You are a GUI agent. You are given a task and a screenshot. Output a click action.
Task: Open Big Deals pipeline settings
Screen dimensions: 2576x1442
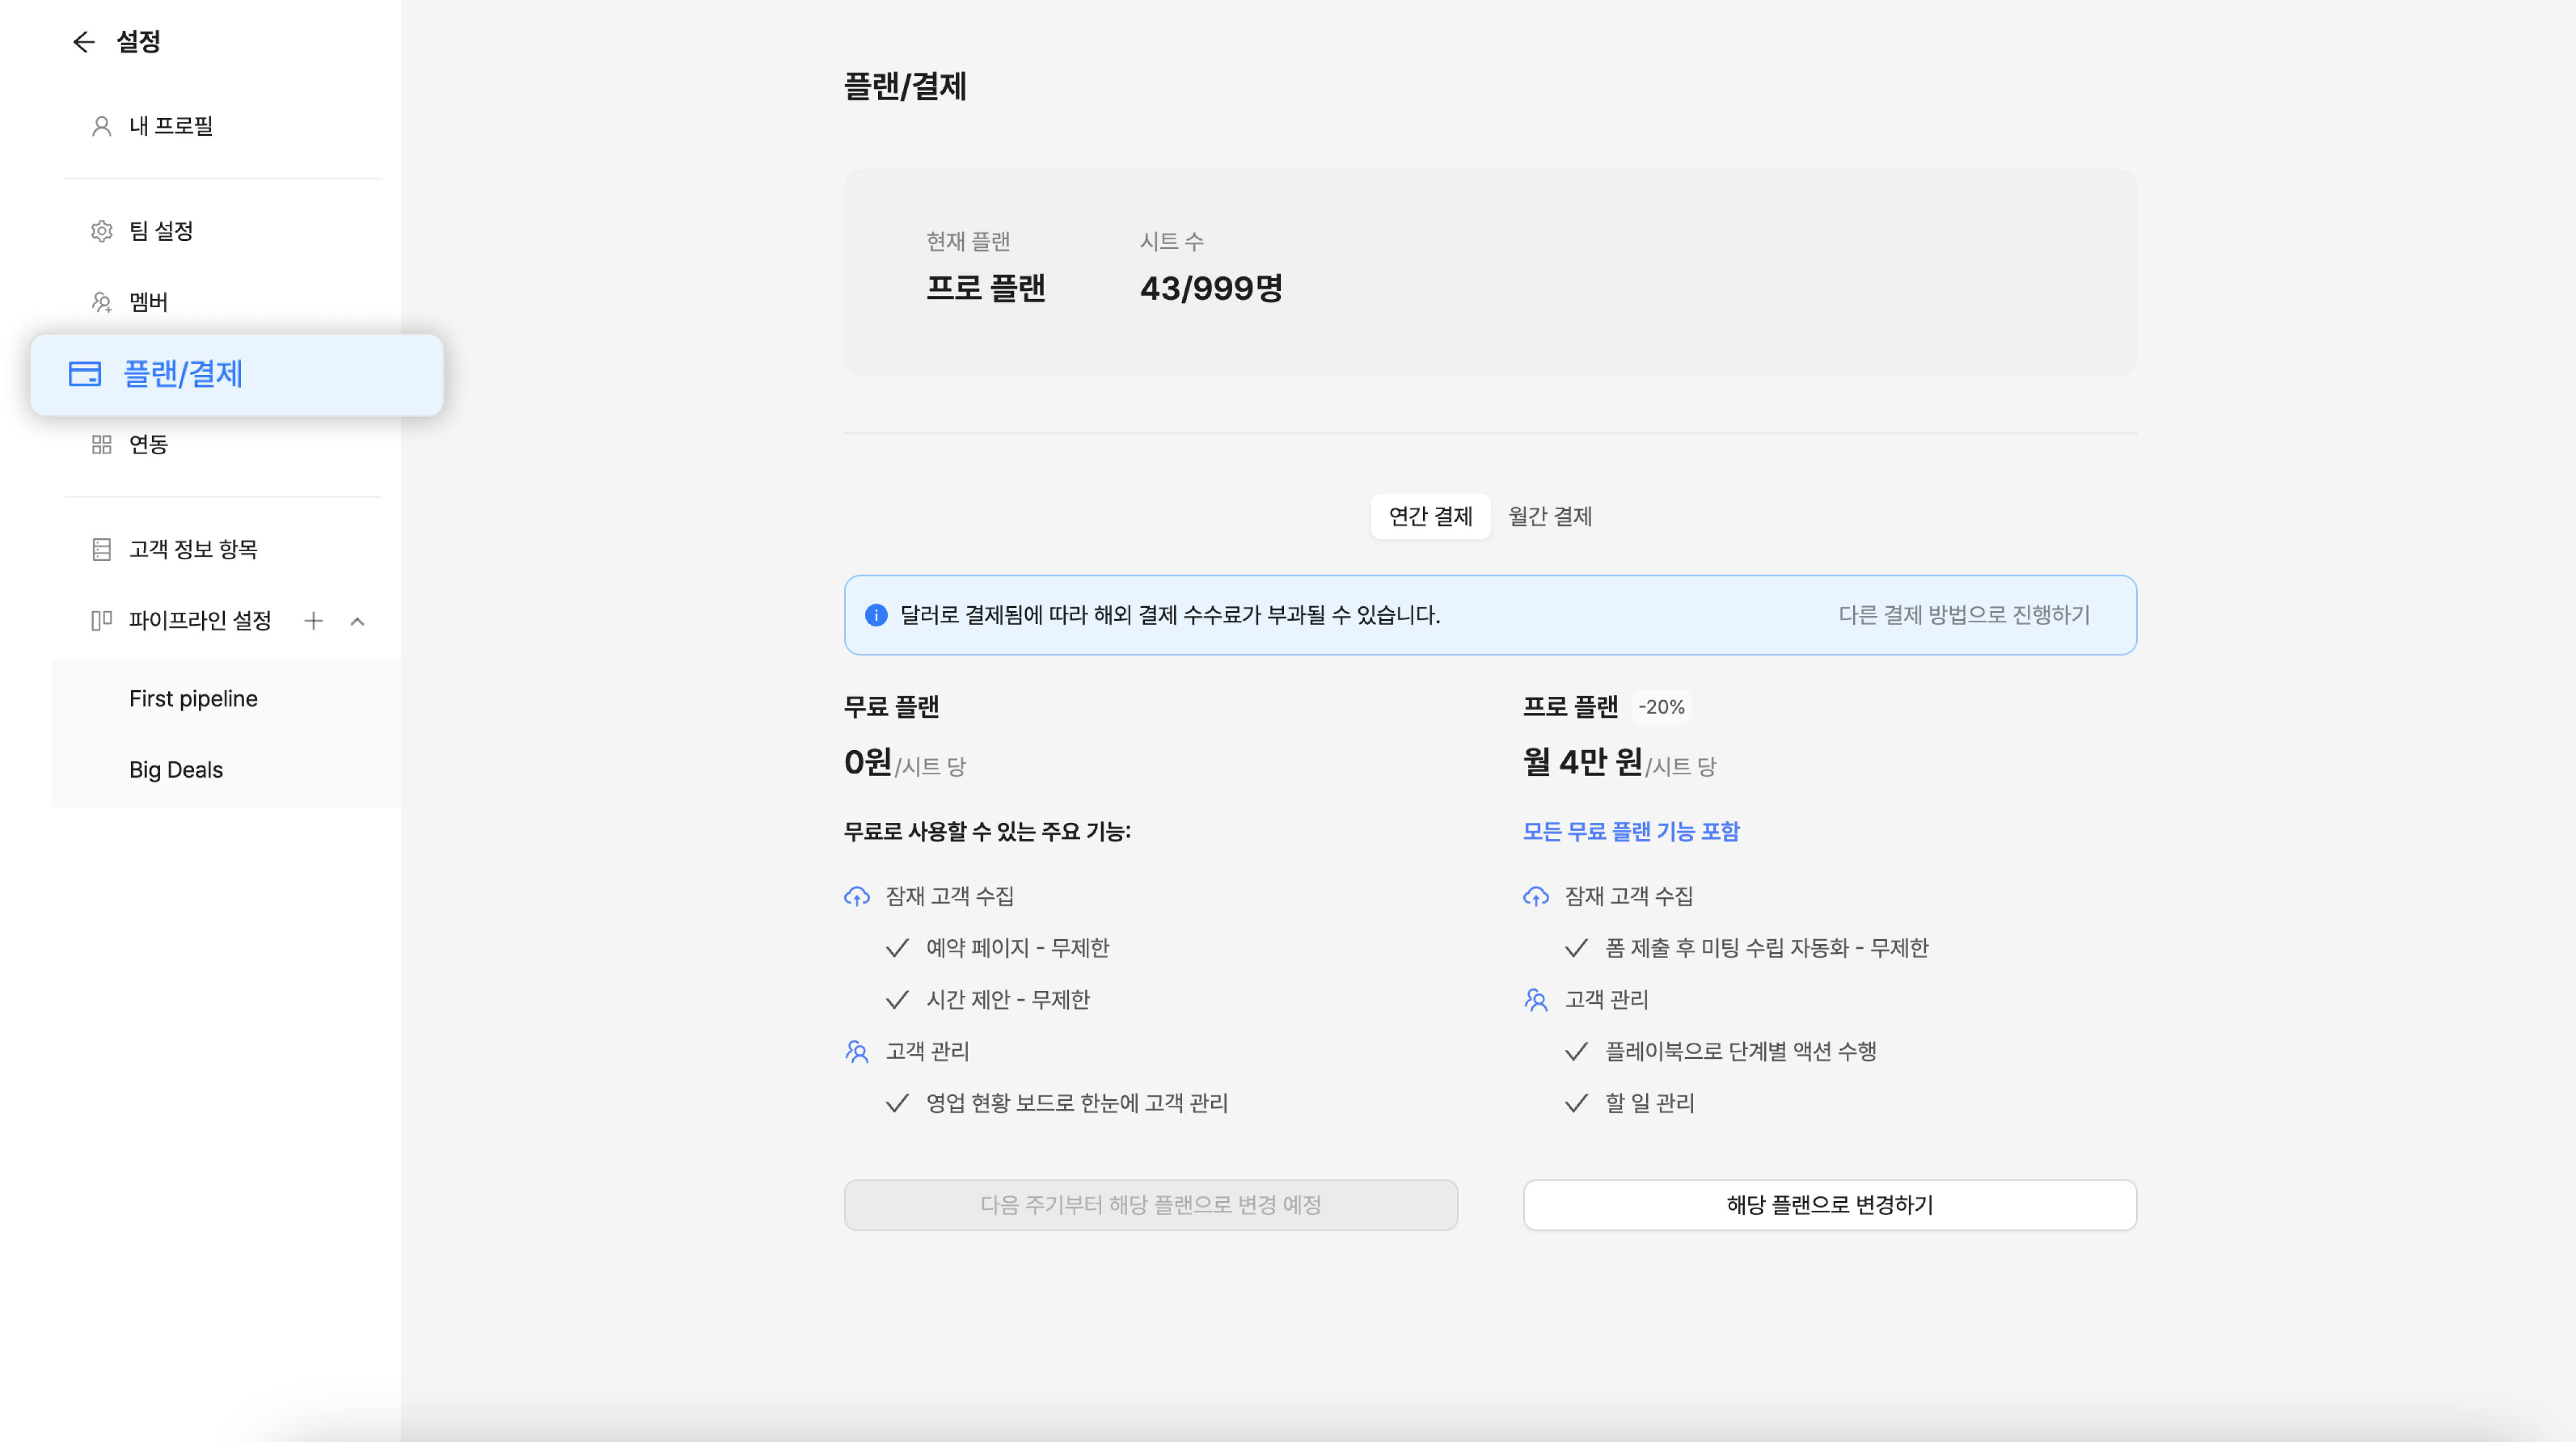(x=176, y=769)
